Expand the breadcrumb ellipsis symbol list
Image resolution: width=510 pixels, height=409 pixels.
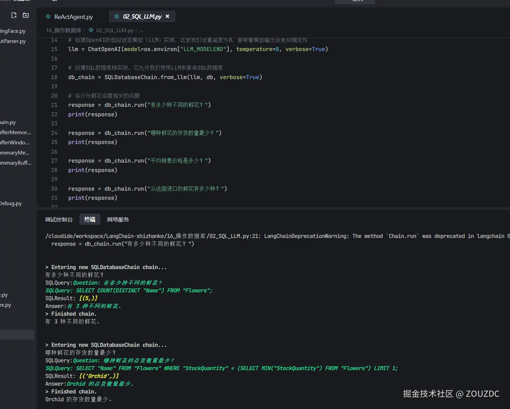tap(141, 30)
